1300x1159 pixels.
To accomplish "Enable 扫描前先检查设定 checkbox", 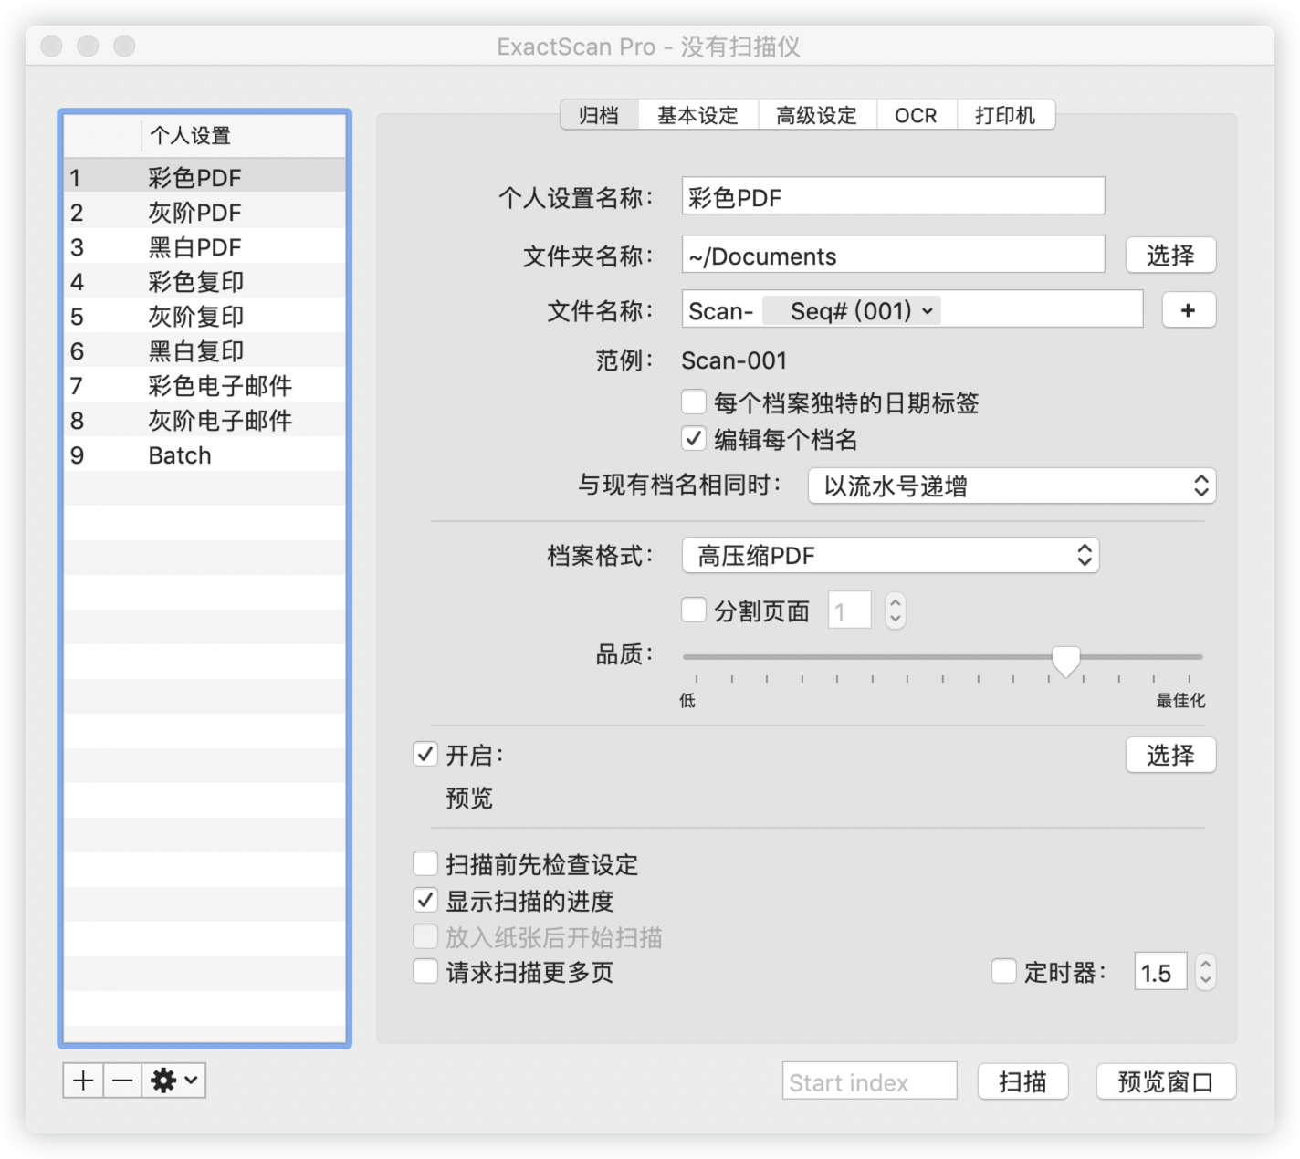I will point(425,863).
